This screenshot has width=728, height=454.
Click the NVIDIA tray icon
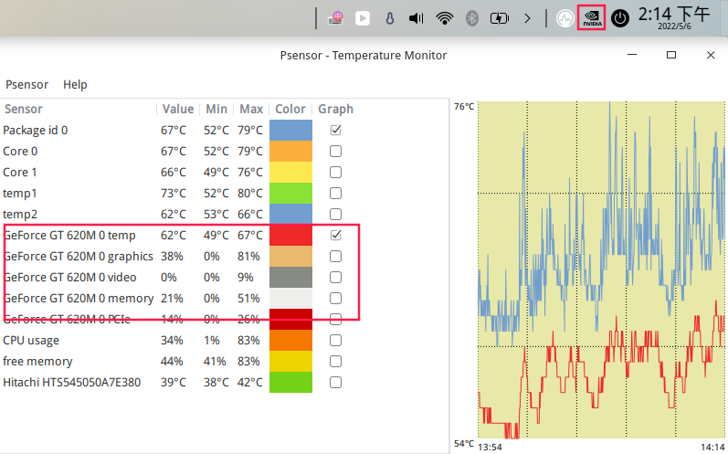point(592,17)
